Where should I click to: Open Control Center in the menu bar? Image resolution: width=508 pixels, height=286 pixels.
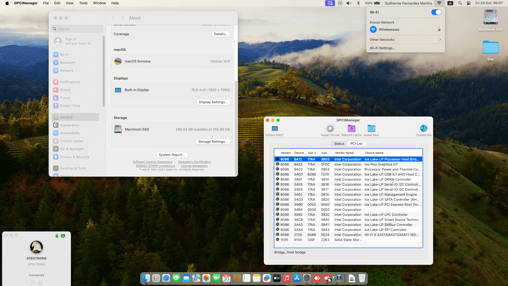(469, 3)
